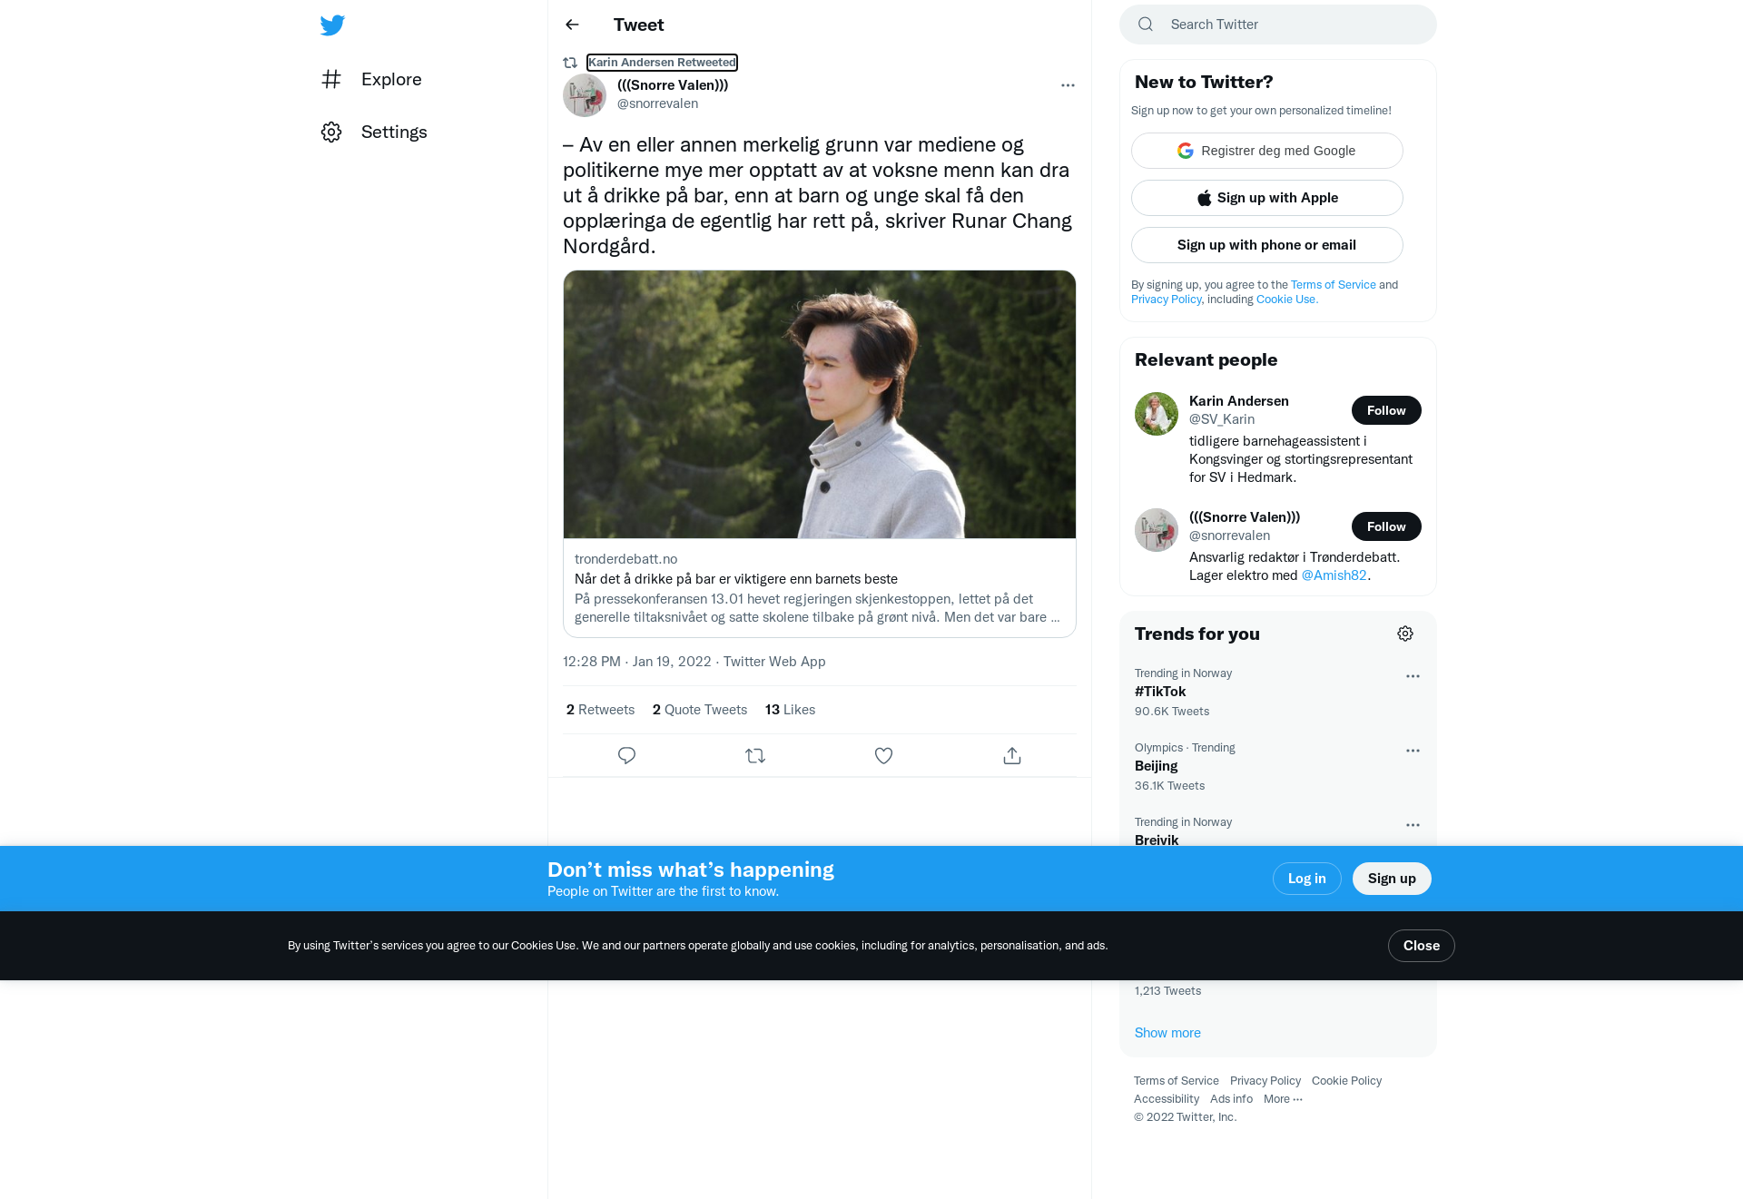Follow Karin Andersen

[x=1386, y=410]
